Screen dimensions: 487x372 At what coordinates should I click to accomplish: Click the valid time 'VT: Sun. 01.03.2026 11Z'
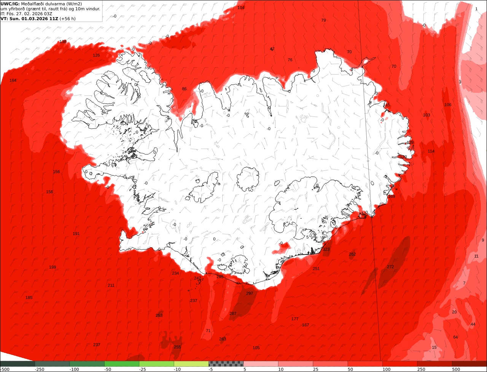coord(29,18)
